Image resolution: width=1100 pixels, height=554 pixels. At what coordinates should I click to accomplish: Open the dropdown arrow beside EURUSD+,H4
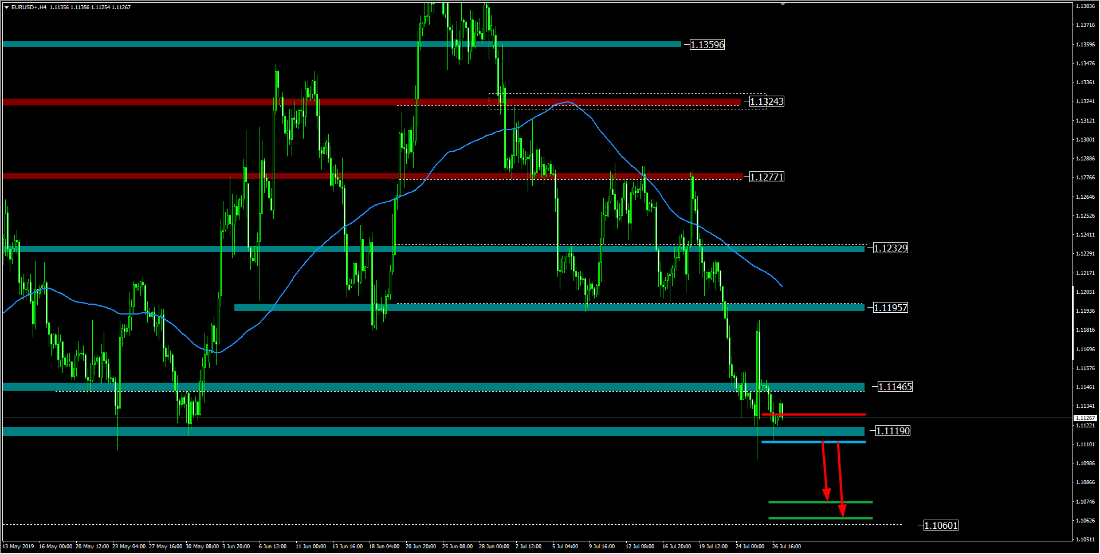pos(6,7)
